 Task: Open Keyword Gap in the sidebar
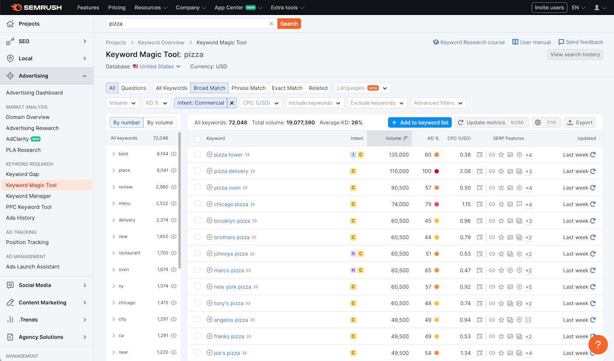pos(22,174)
